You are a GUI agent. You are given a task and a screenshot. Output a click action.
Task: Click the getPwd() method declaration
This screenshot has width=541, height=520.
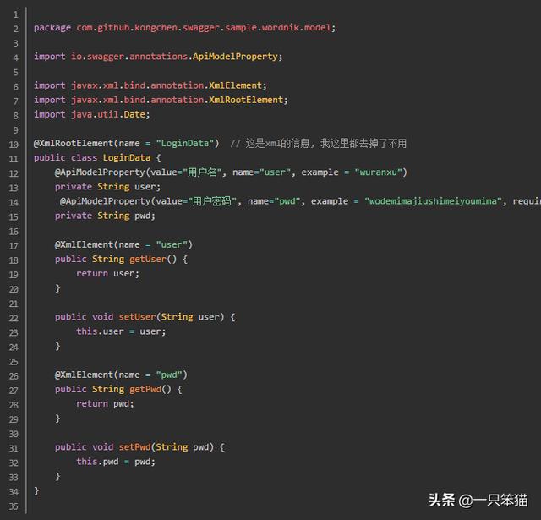[118, 390]
